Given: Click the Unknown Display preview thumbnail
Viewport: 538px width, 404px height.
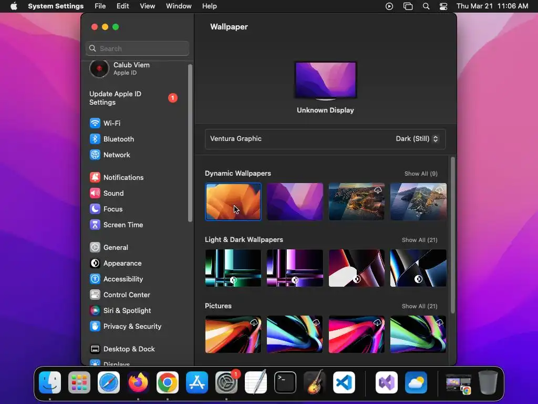Looking at the screenshot, I should [326, 80].
